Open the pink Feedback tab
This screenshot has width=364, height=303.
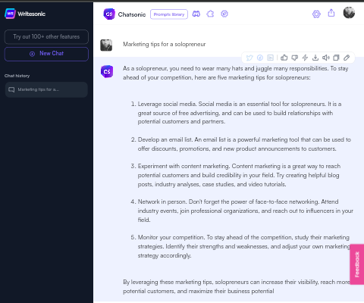click(x=357, y=264)
